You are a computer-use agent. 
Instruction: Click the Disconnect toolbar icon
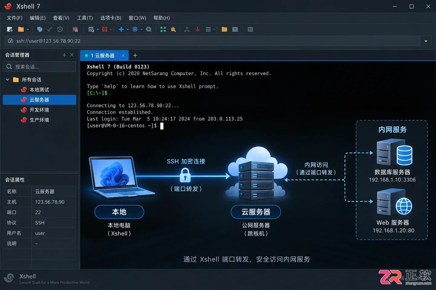50,29
